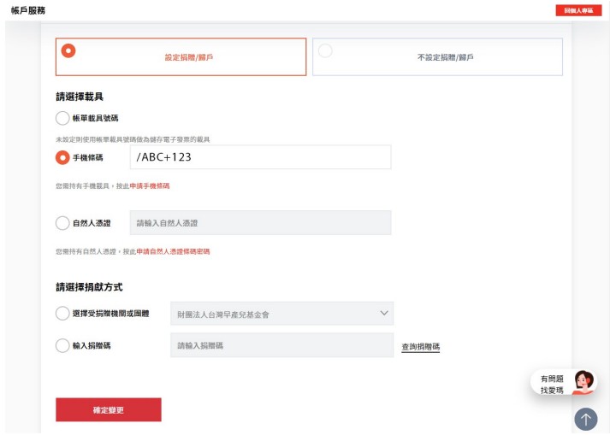Click the scroll-to-top arrow icon
Image resolution: width=610 pixels, height=435 pixels.
585,419
